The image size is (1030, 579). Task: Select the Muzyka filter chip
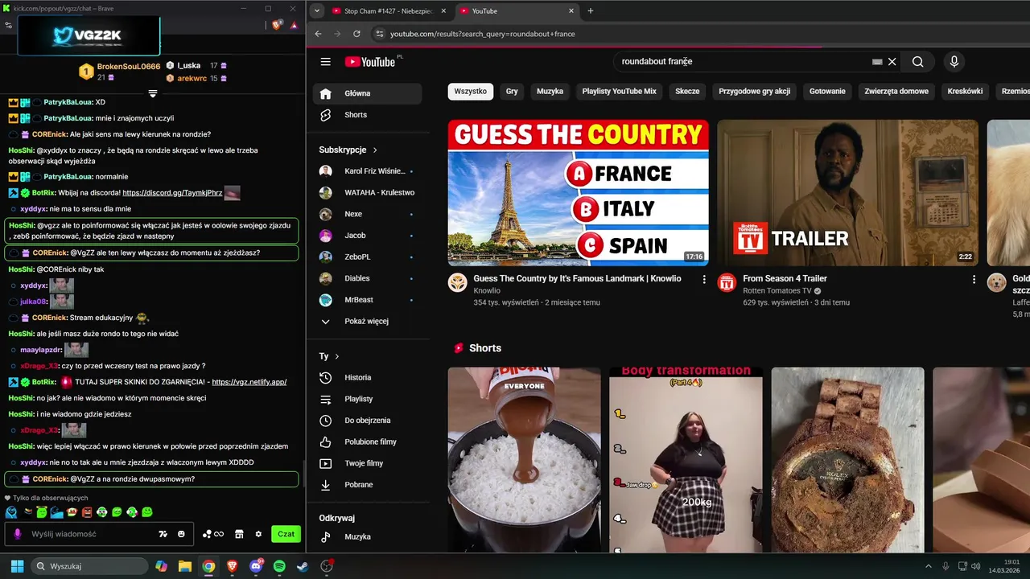[x=550, y=92]
